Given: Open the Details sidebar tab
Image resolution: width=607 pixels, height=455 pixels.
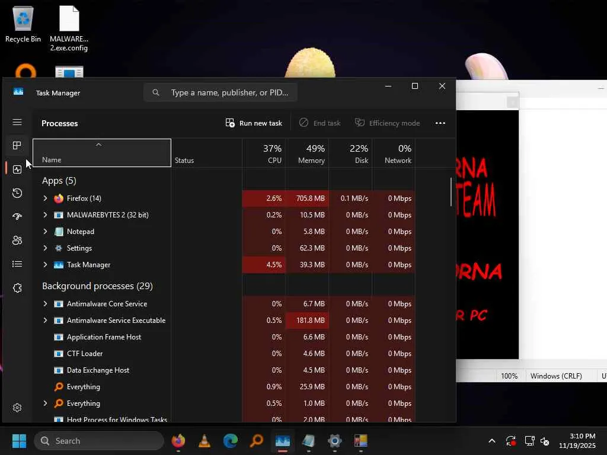Looking at the screenshot, I should point(17,264).
